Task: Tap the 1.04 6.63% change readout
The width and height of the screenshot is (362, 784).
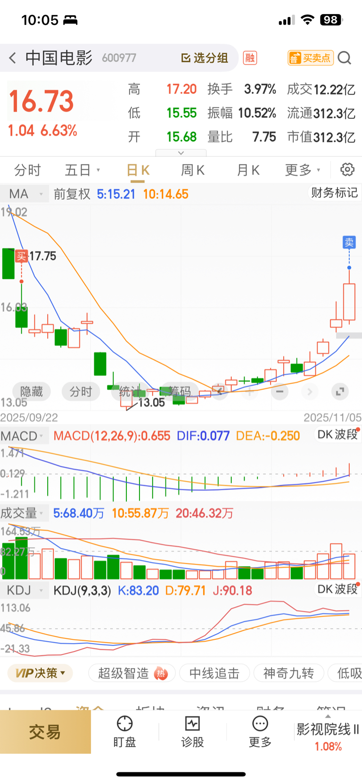Action: pos(42,131)
